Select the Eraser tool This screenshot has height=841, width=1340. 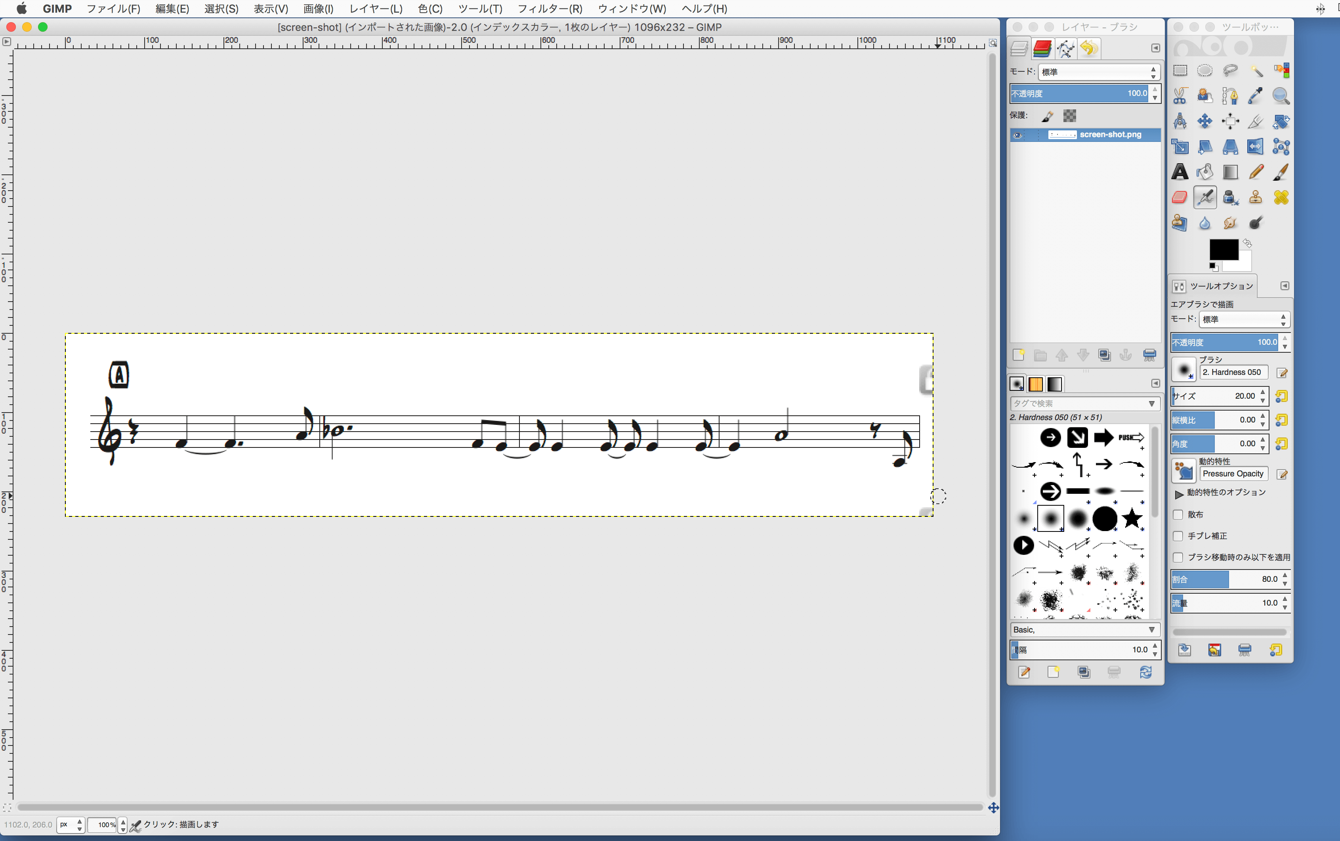pos(1180,197)
